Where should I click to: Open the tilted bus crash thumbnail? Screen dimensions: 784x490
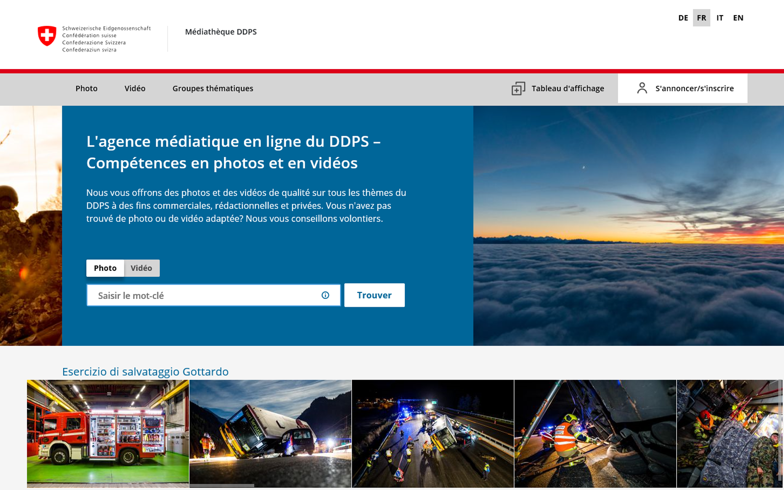click(x=270, y=433)
